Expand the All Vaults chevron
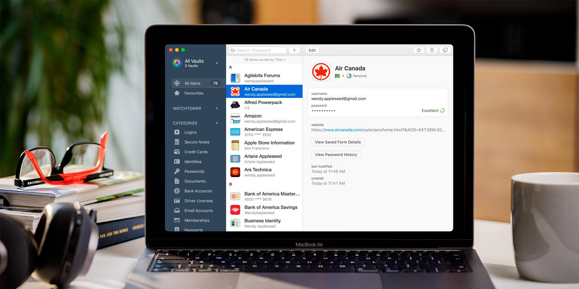The image size is (579, 289). click(217, 63)
